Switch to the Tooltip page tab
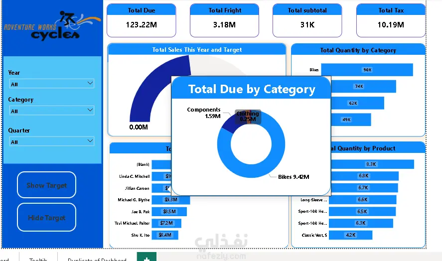 pos(38,259)
